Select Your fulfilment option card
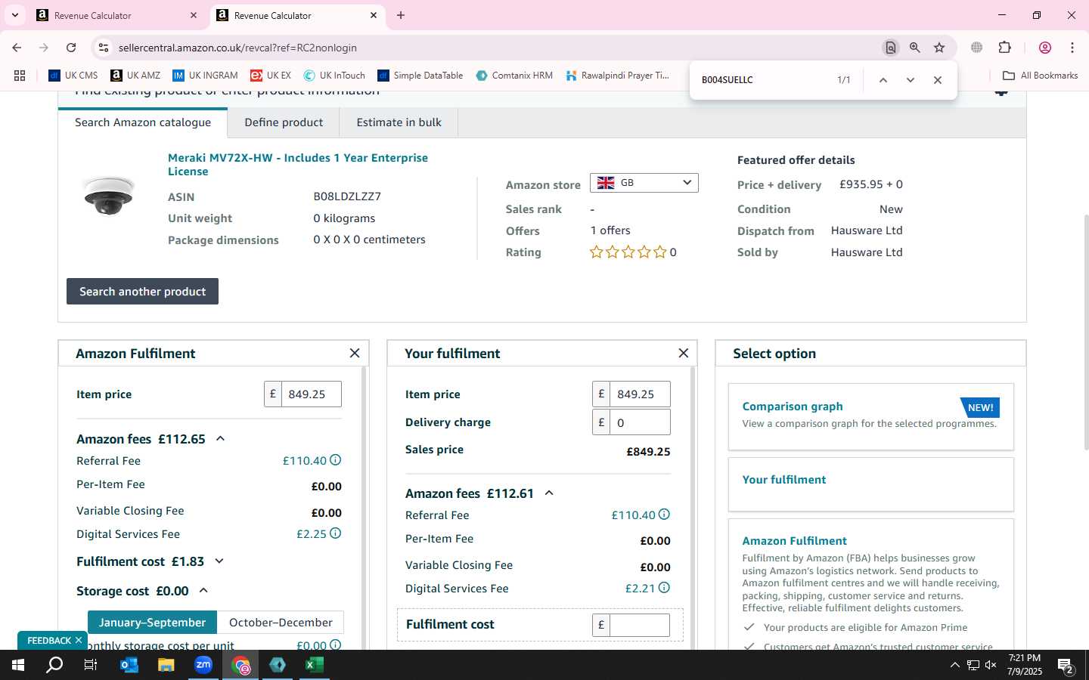This screenshot has width=1089, height=680. point(870,484)
